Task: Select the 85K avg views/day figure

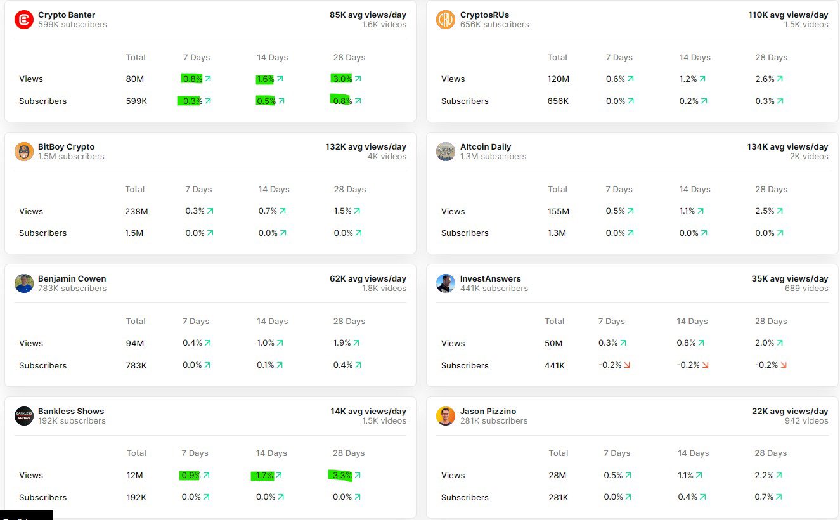Action: (x=368, y=15)
